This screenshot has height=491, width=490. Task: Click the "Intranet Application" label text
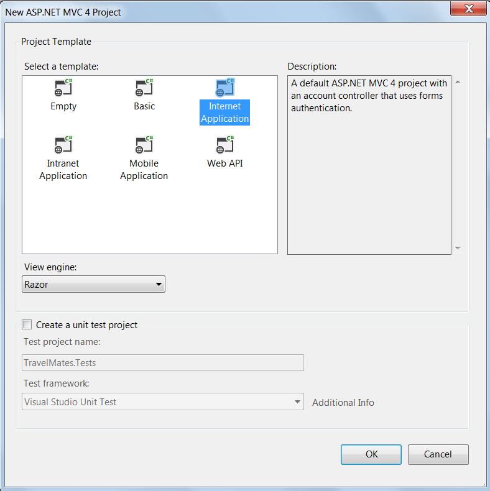click(x=63, y=170)
